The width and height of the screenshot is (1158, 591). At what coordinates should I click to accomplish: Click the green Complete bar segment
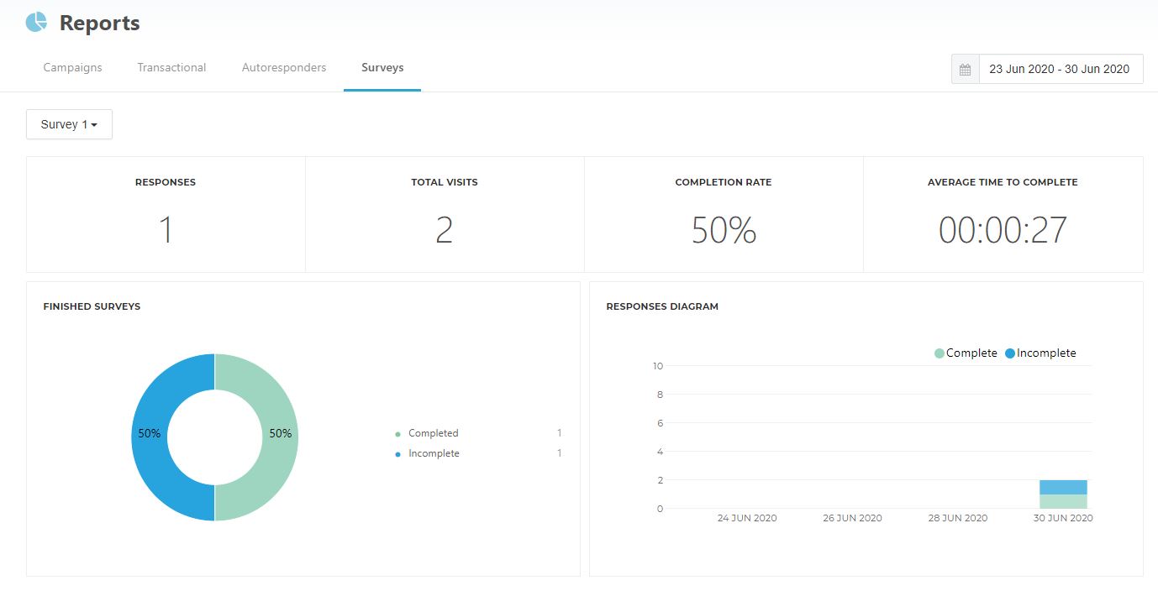[1063, 501]
